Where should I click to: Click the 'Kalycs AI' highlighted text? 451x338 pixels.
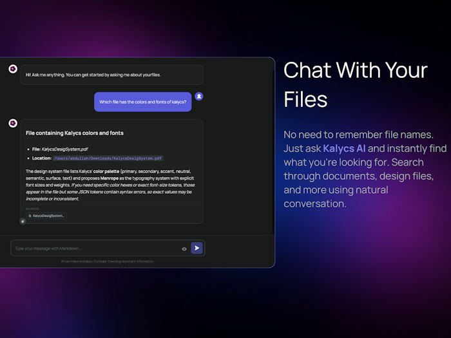point(344,149)
